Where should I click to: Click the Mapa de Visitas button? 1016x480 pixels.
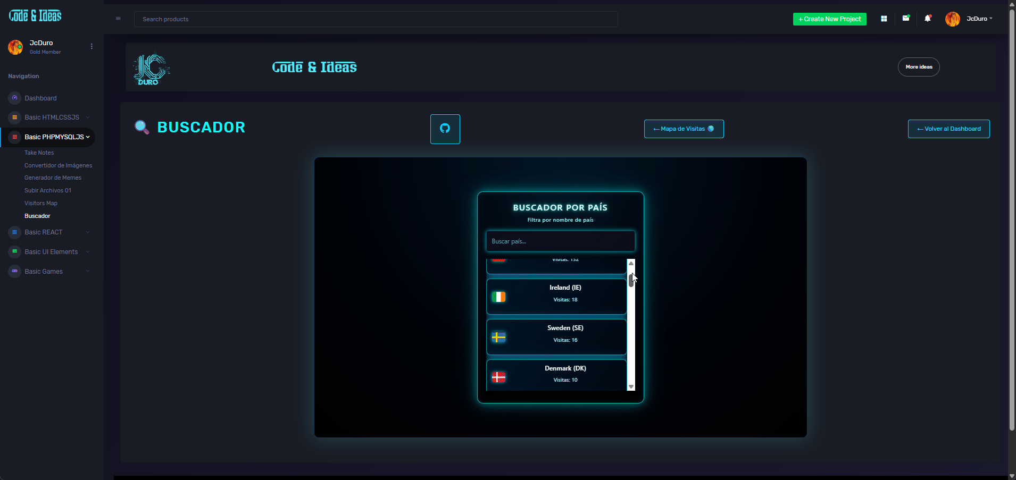(684, 129)
